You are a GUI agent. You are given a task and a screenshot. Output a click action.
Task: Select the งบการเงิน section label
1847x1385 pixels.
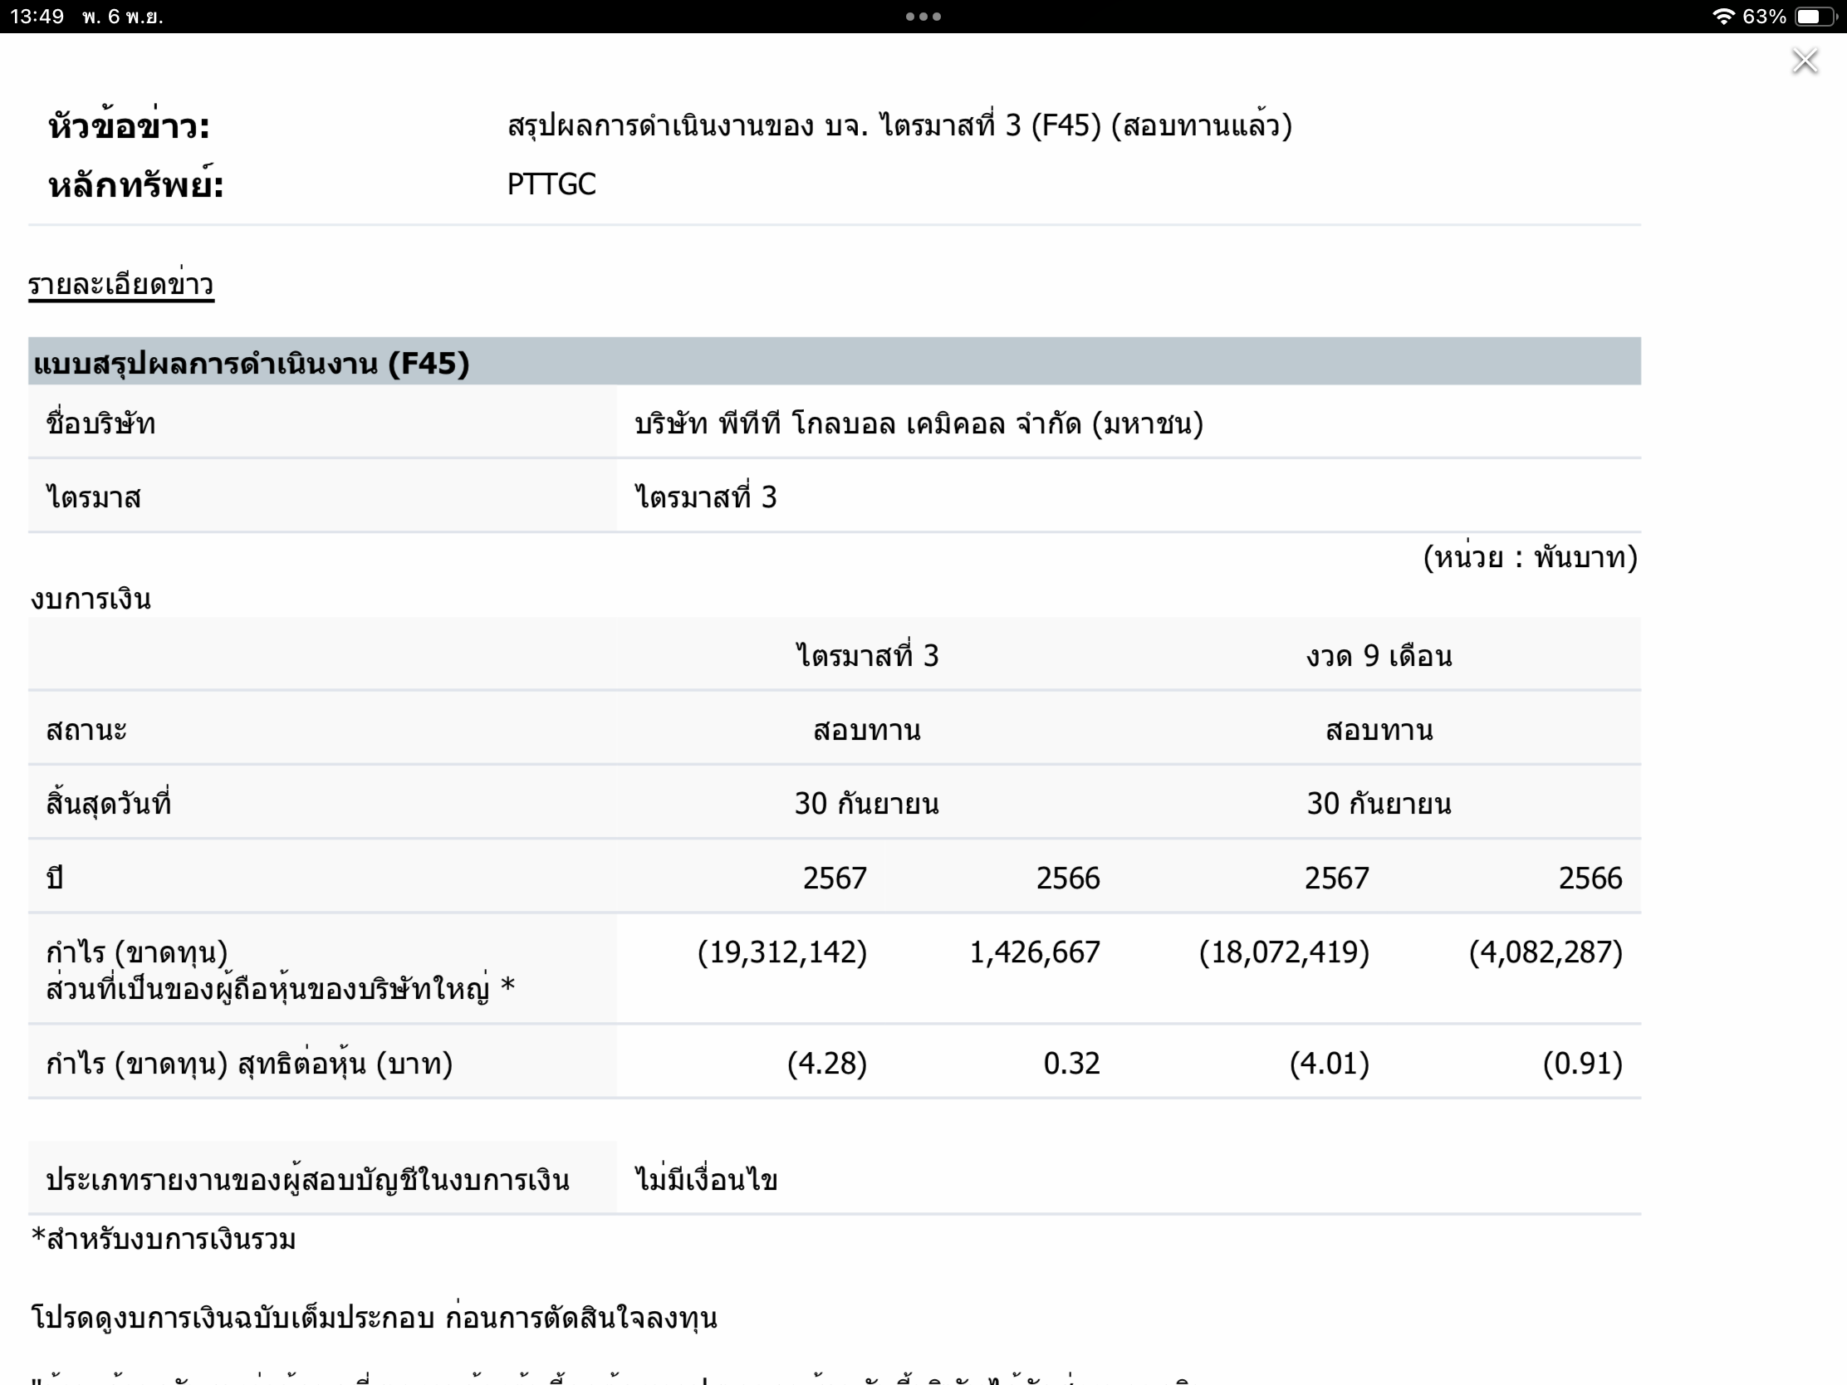coord(91,599)
